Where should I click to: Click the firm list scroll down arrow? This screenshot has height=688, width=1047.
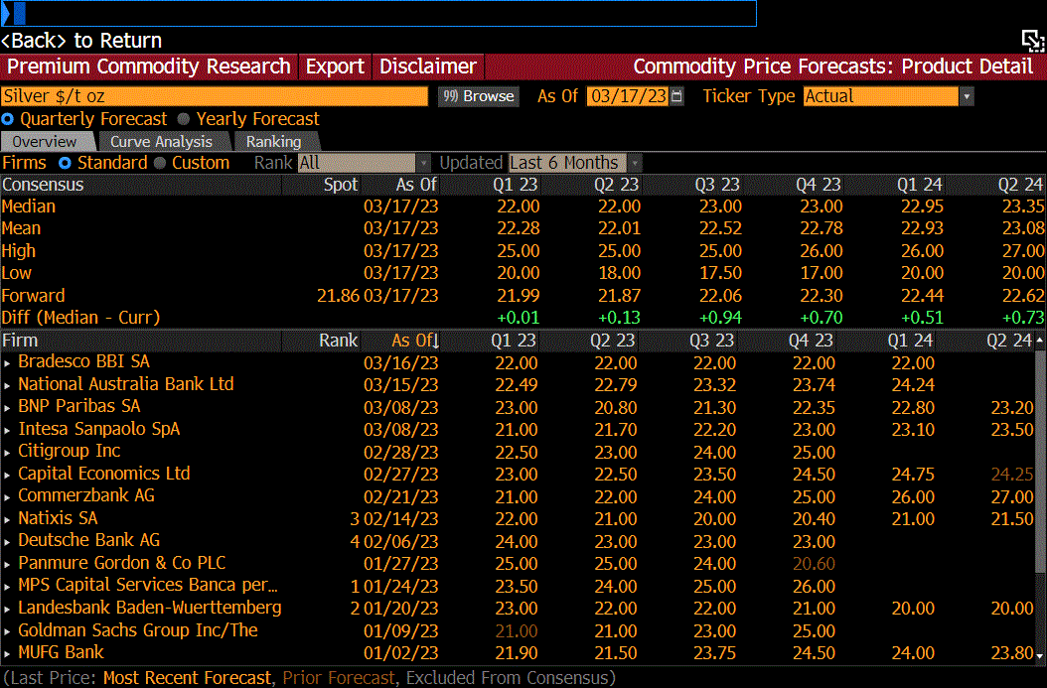click(1040, 656)
